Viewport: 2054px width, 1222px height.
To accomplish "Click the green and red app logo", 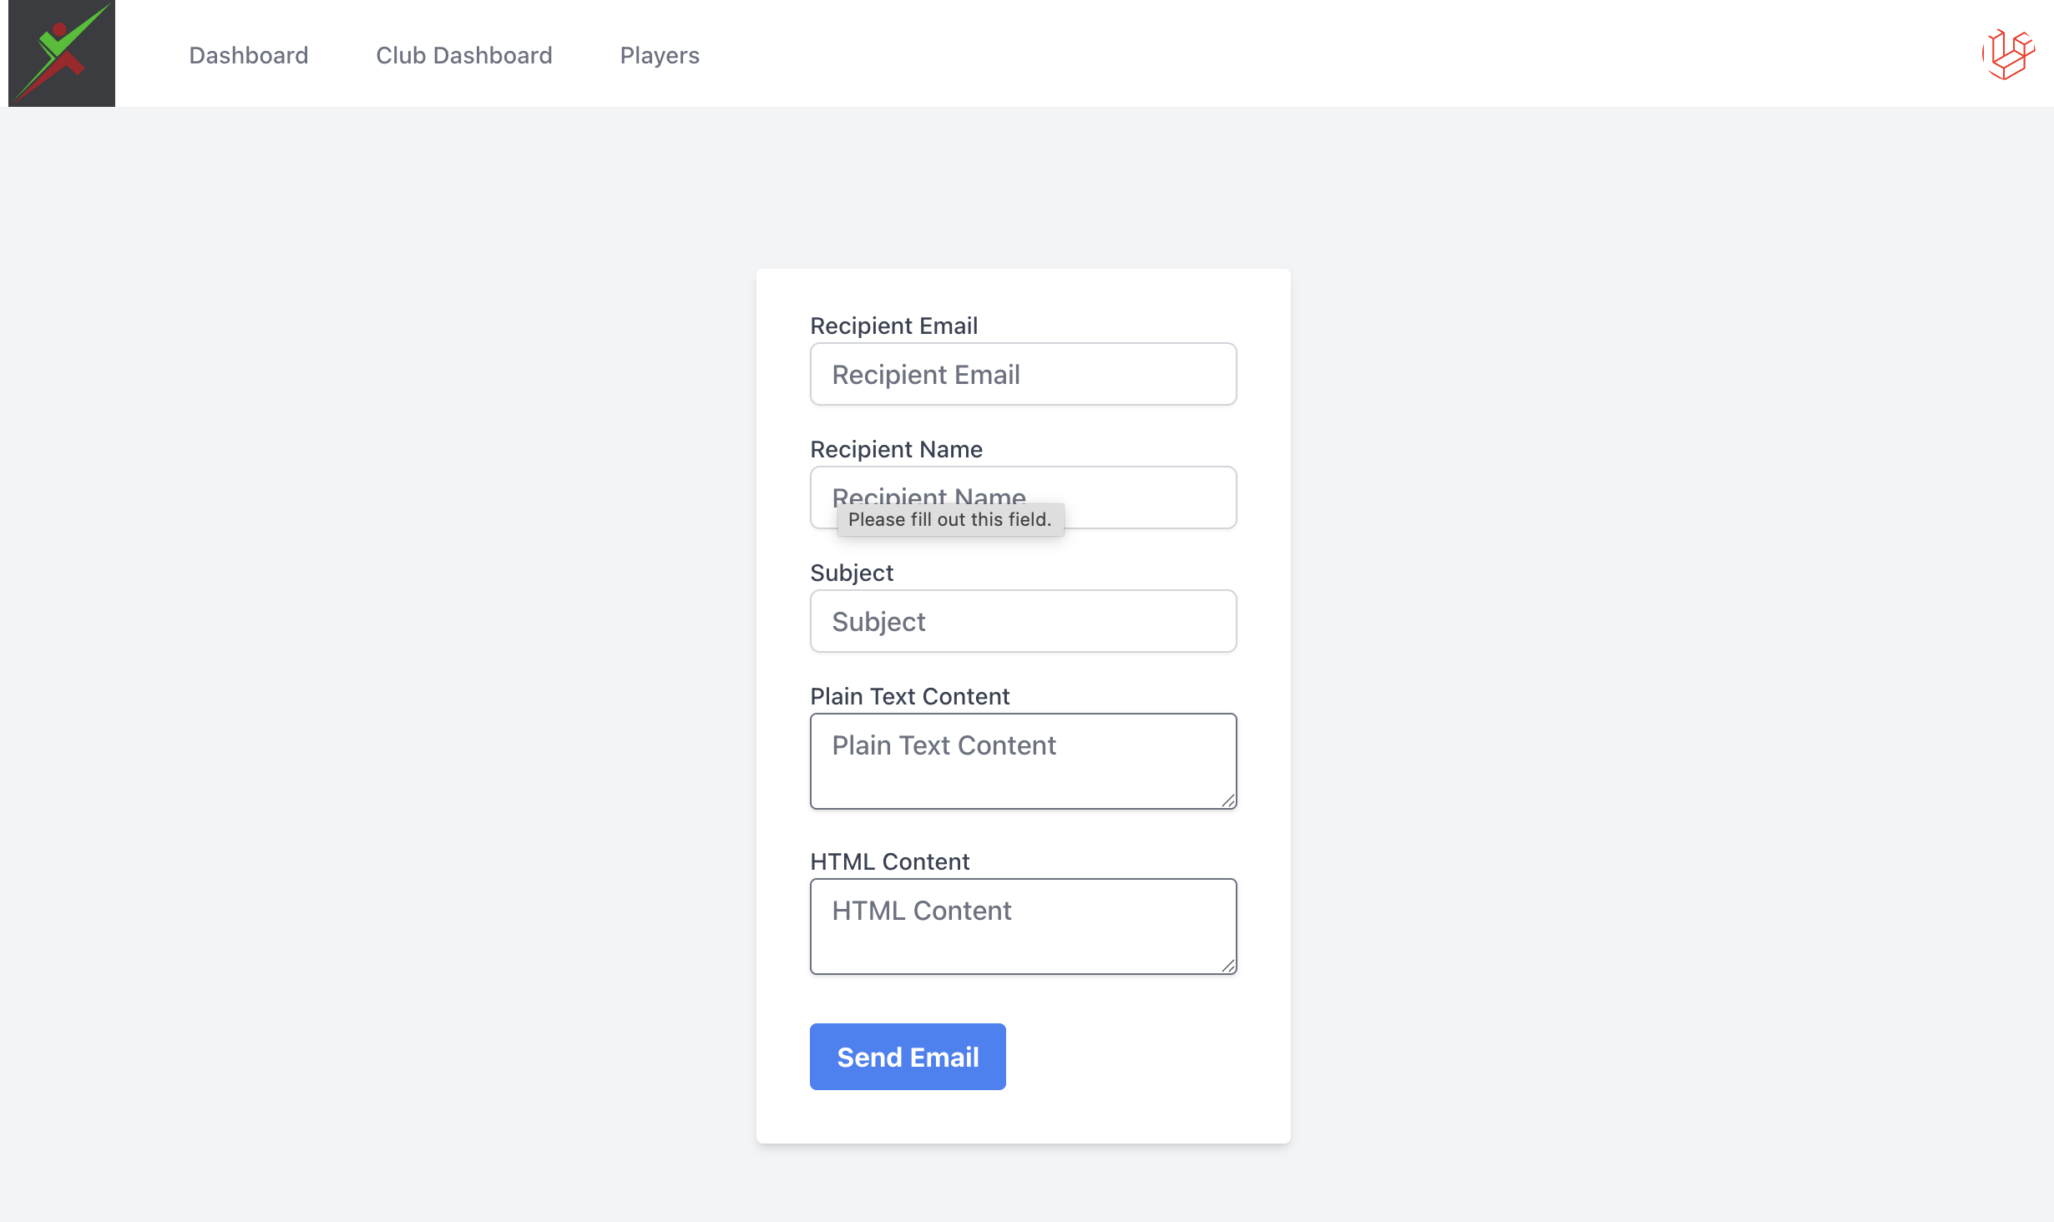I will [x=62, y=53].
